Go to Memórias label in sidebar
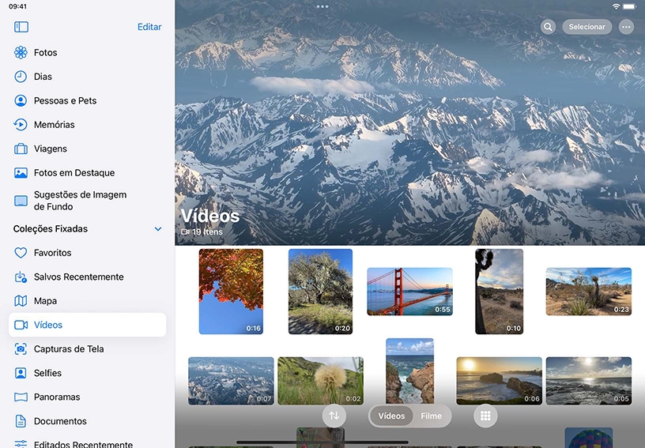Image resolution: width=645 pixels, height=448 pixels. [x=55, y=125]
